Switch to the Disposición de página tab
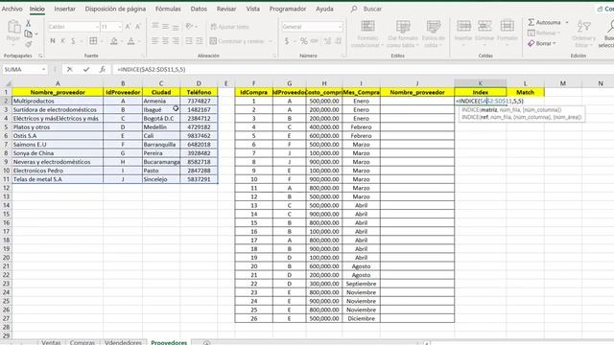This screenshot has width=614, height=345. point(115,9)
